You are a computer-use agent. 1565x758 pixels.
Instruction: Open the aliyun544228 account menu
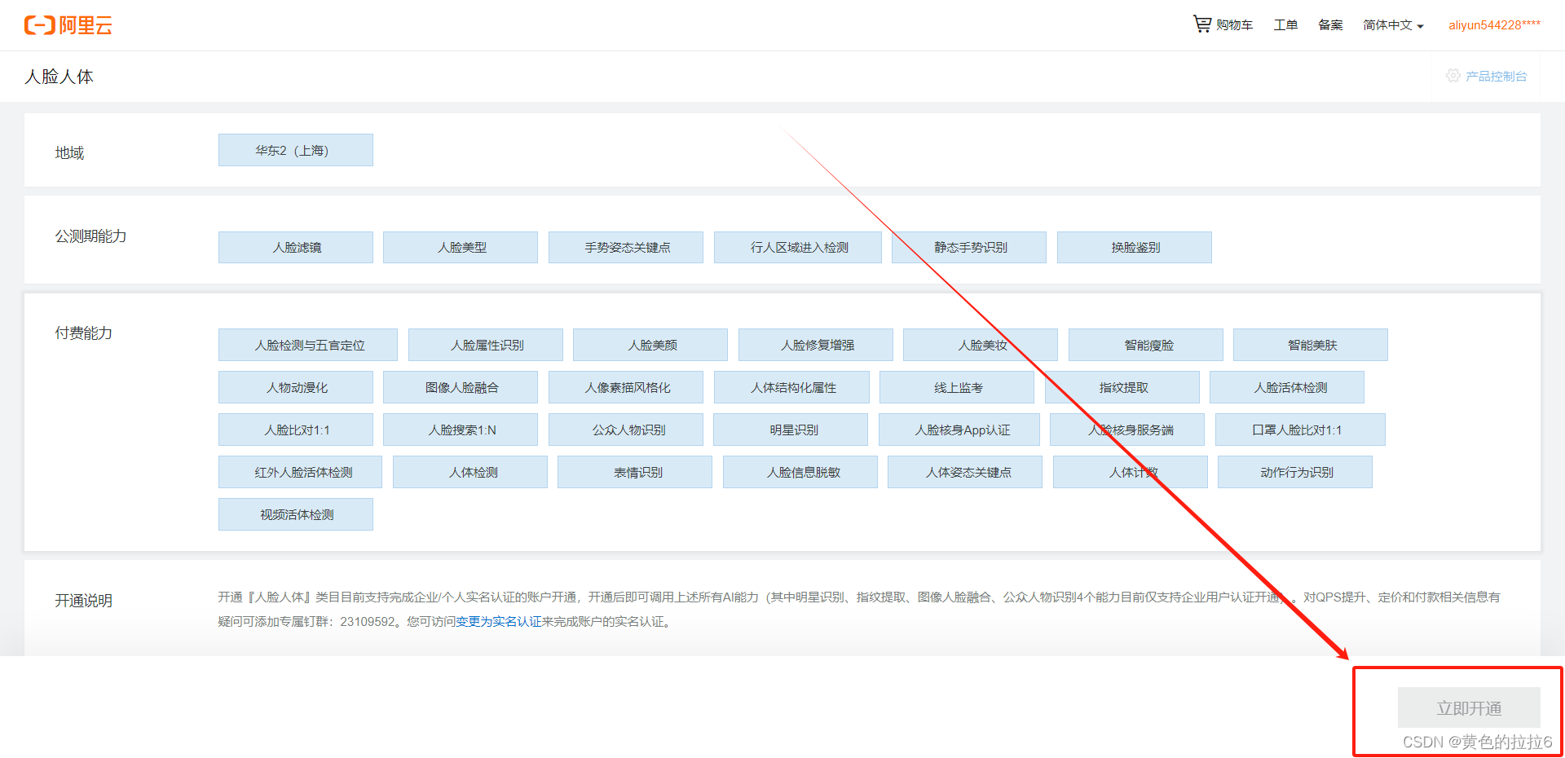click(1494, 25)
